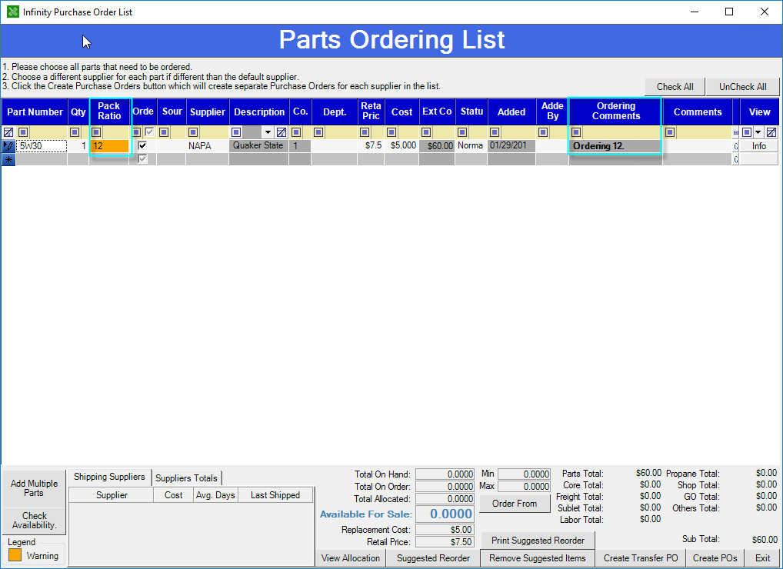Click the Status column filter icon
783x569 pixels.
coord(462,132)
